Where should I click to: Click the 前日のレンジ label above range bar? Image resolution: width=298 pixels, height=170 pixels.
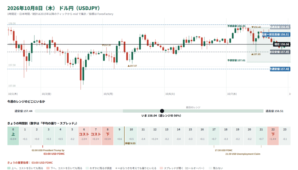coord(193,107)
